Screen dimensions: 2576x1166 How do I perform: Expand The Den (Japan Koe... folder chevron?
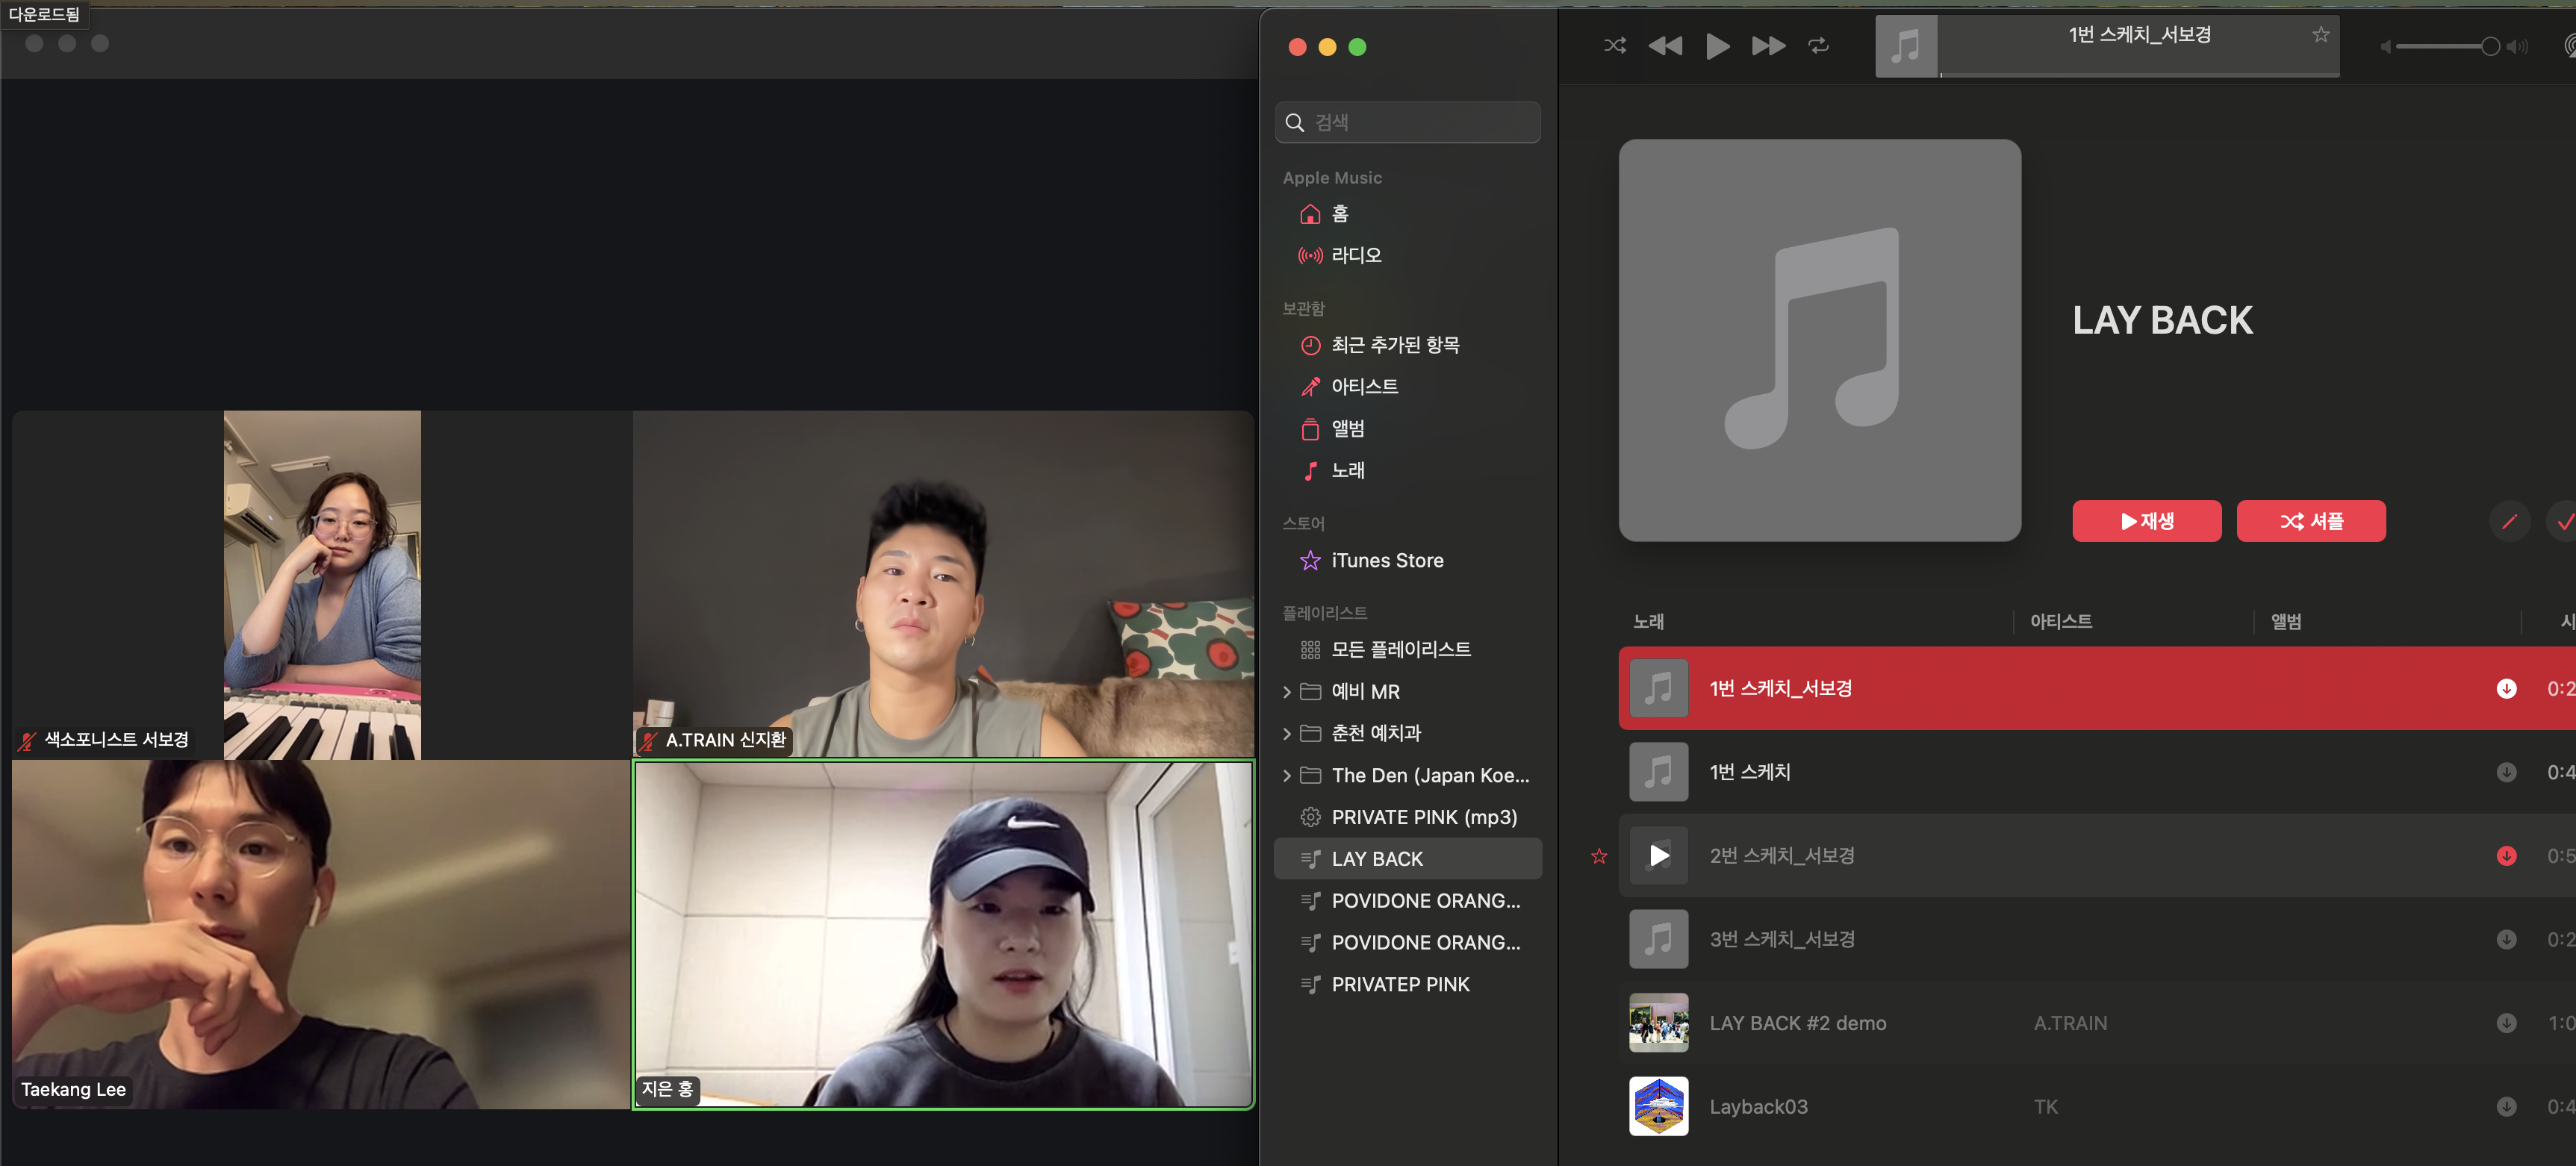[x=1286, y=776]
